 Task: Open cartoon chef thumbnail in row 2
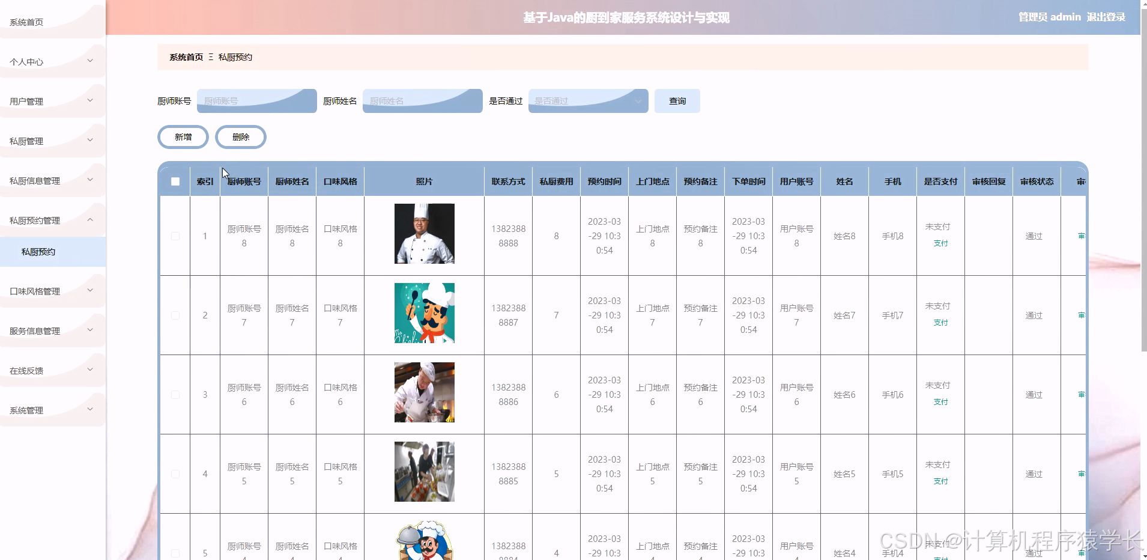(x=425, y=313)
